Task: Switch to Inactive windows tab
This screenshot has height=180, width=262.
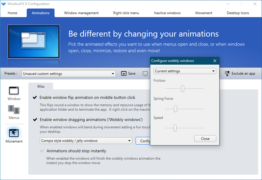Action: click(x=167, y=13)
